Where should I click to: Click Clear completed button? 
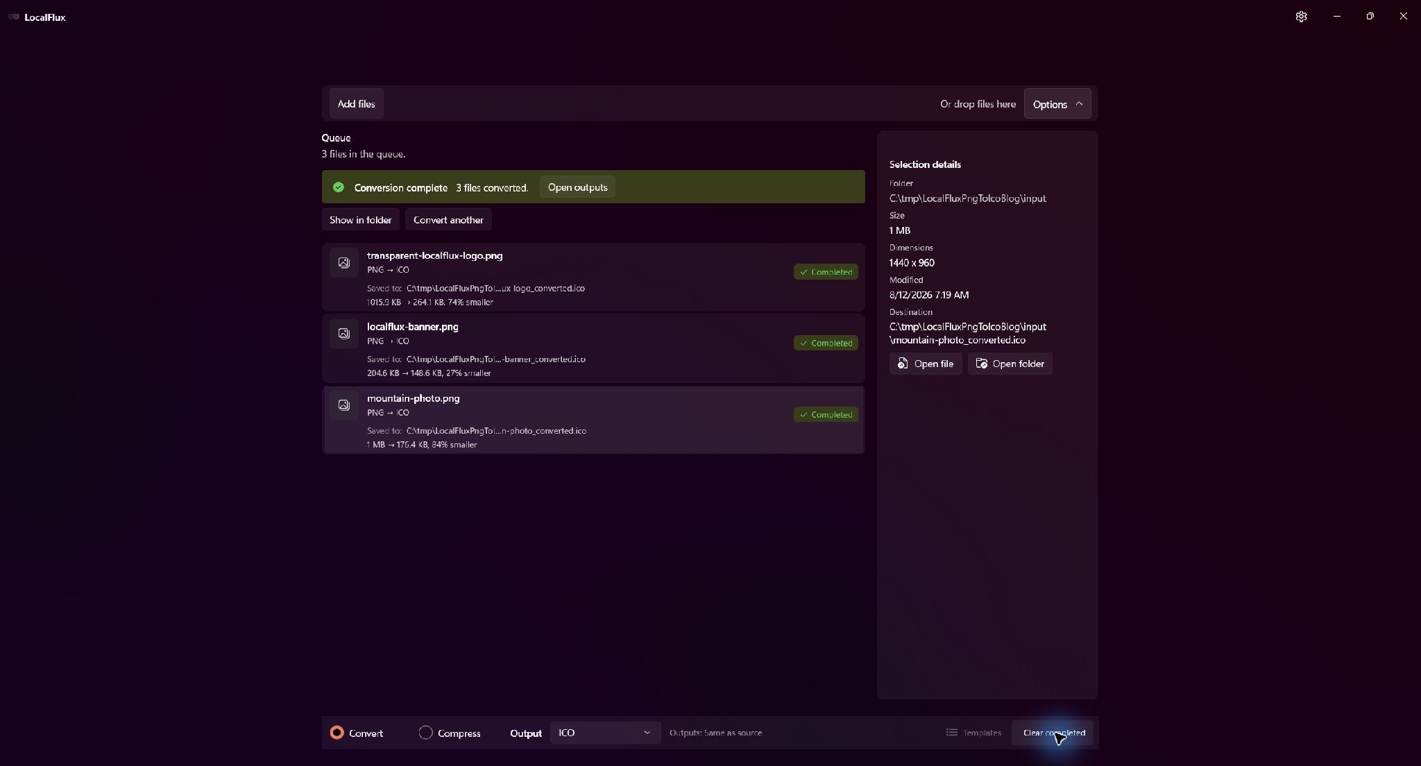coord(1053,733)
